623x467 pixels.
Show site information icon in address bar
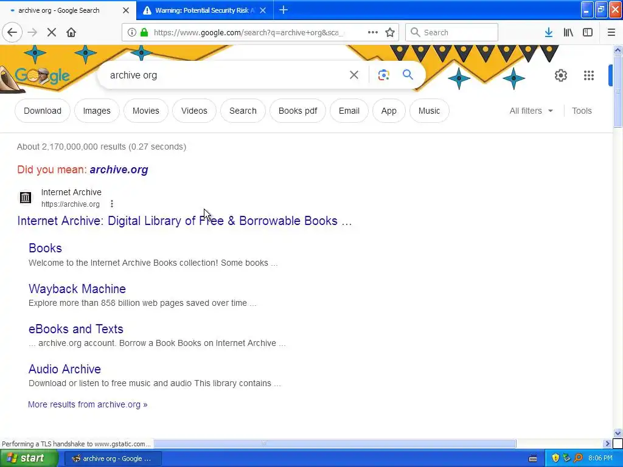coord(132,32)
